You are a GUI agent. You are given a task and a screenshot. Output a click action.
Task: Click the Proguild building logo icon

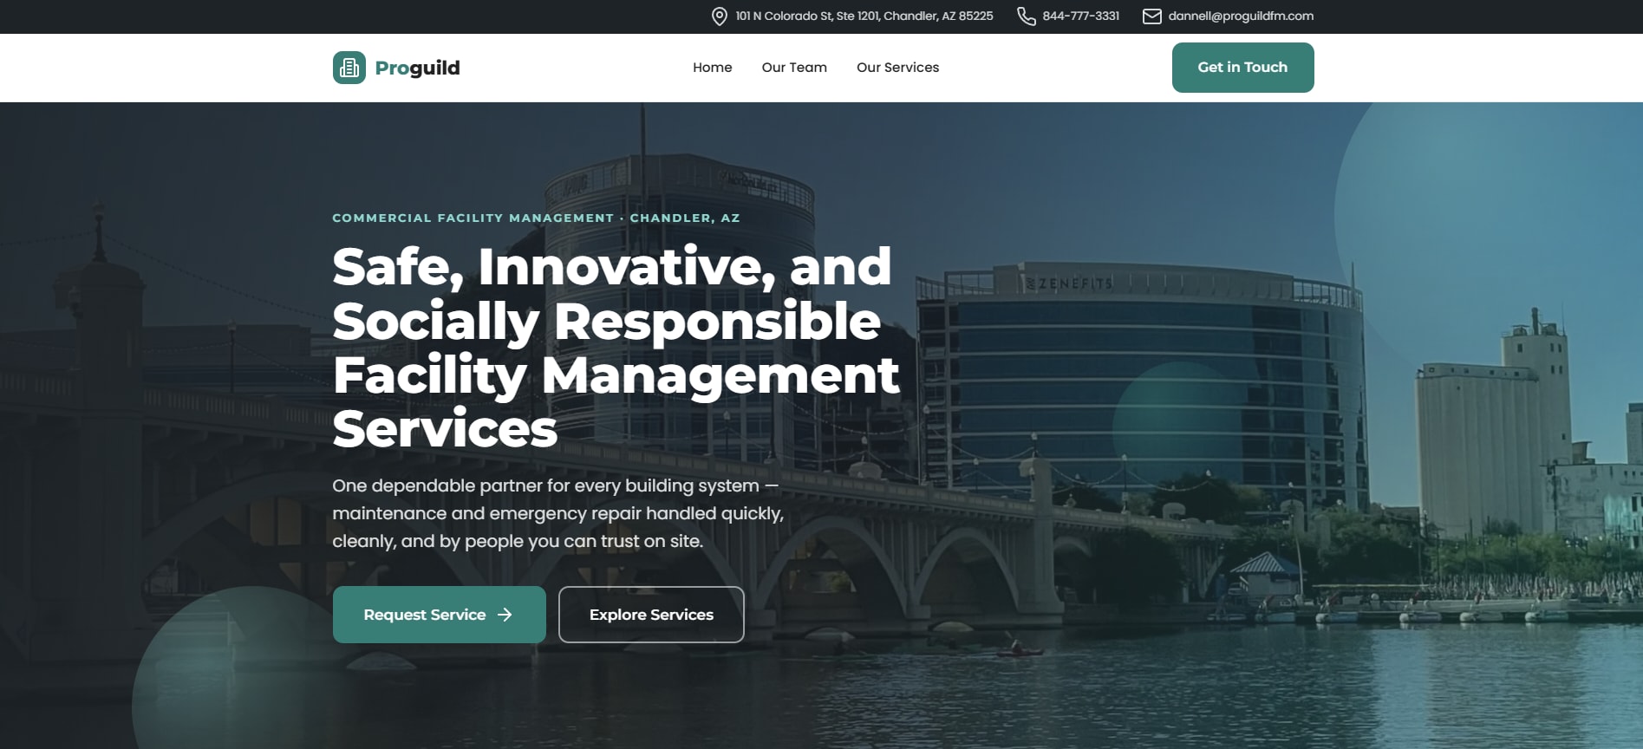349,68
